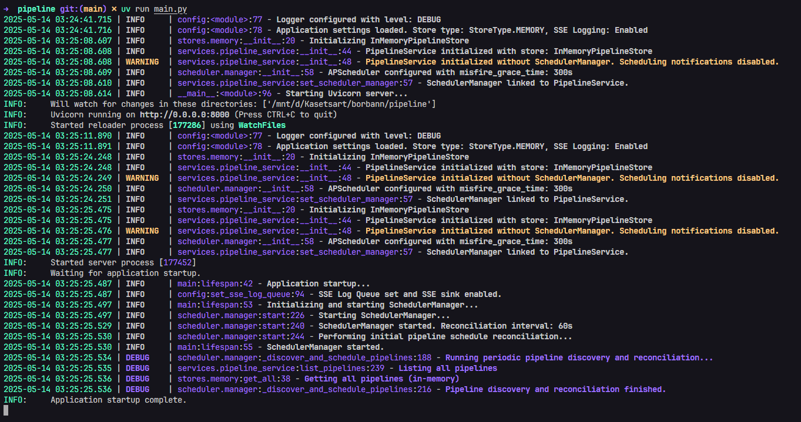
Task: Click the main:lifespan:42 source reference
Action: point(215,283)
